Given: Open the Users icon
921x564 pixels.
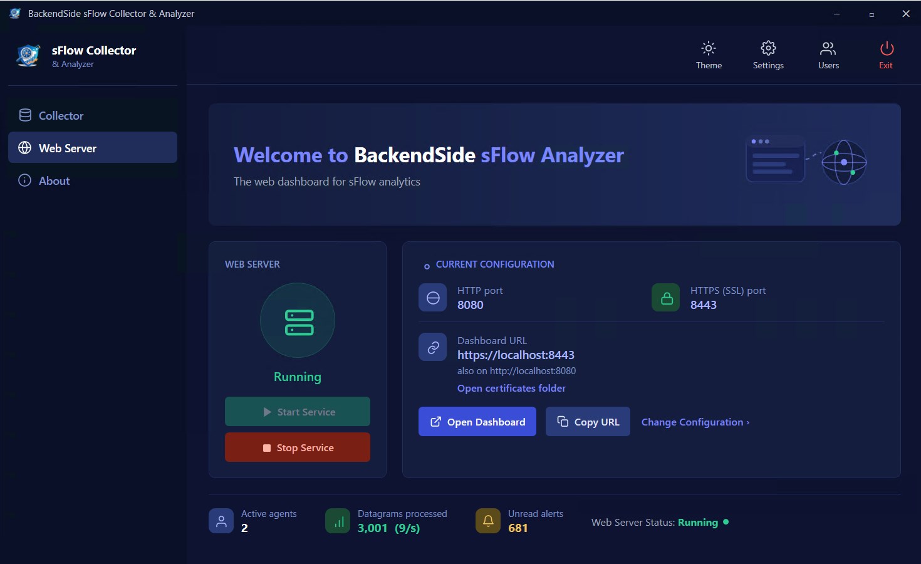Looking at the screenshot, I should point(828,48).
